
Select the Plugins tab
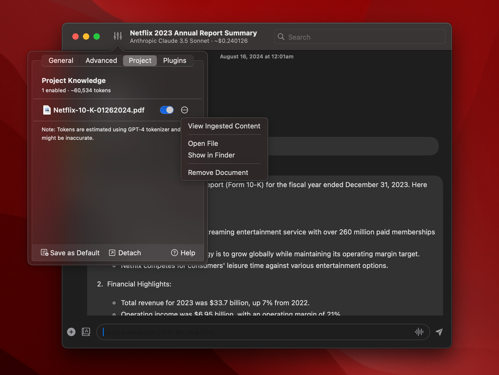click(x=175, y=61)
